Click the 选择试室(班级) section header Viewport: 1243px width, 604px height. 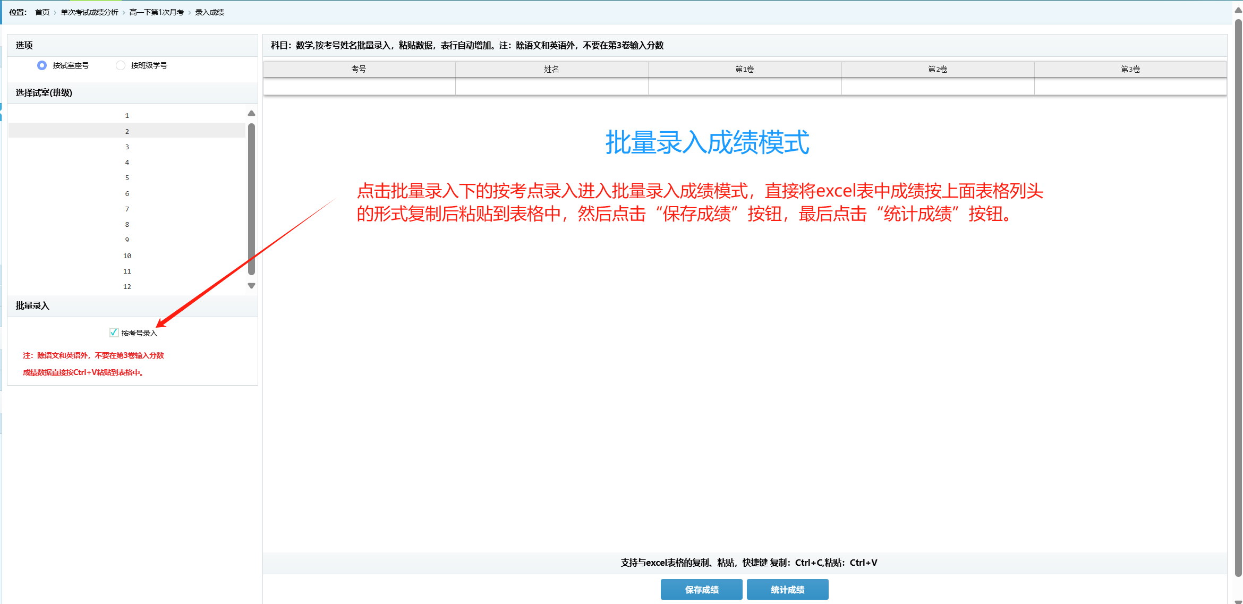point(132,92)
